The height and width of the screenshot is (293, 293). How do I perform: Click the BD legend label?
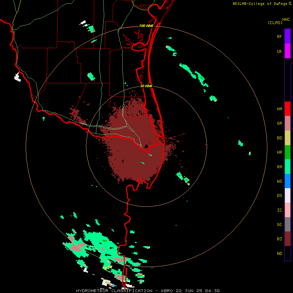click(279, 138)
